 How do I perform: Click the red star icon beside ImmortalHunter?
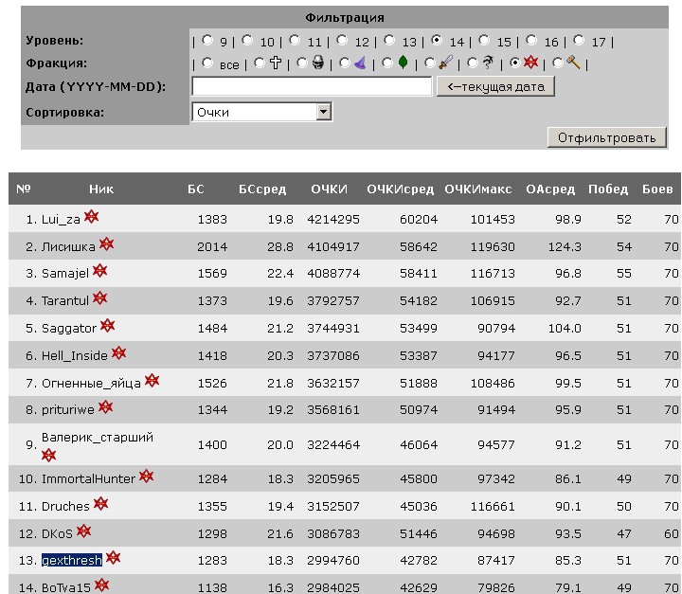146,477
